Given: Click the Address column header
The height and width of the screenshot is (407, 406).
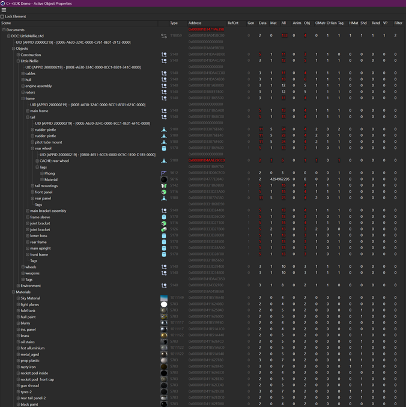Looking at the screenshot, I should tap(195, 23).
